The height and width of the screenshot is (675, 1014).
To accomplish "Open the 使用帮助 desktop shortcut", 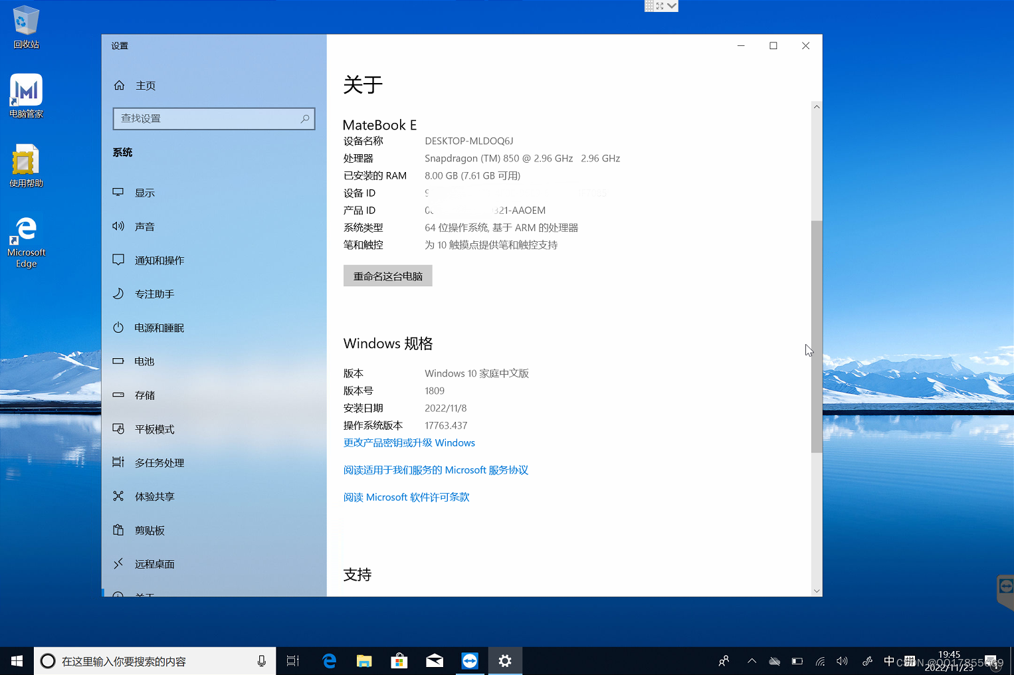I will pos(26,166).
